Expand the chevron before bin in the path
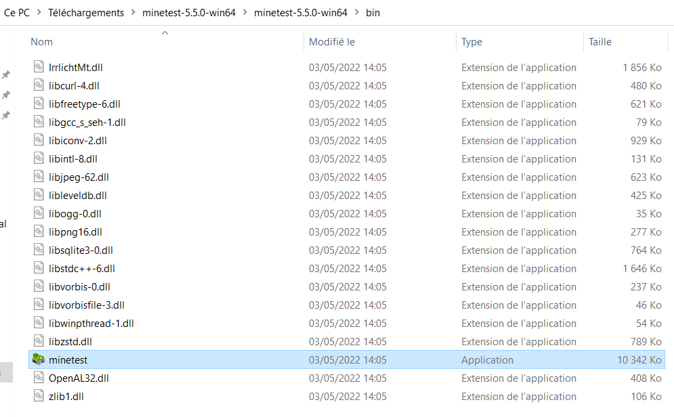Image resolution: width=674 pixels, height=417 pixels. click(357, 12)
